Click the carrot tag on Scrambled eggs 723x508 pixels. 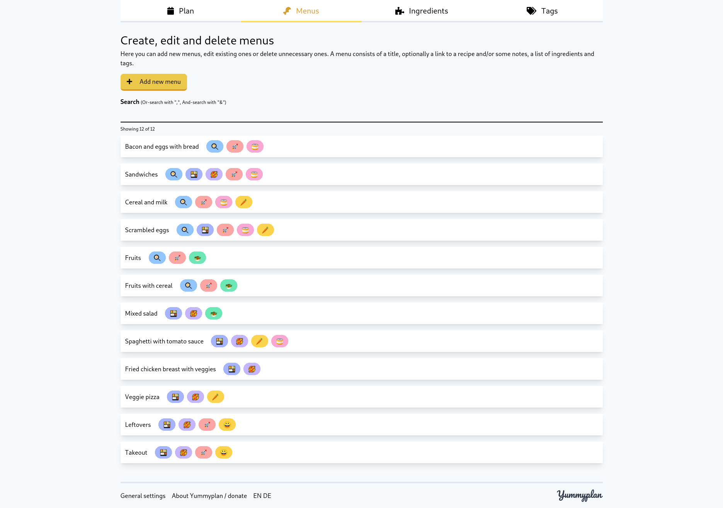(265, 230)
